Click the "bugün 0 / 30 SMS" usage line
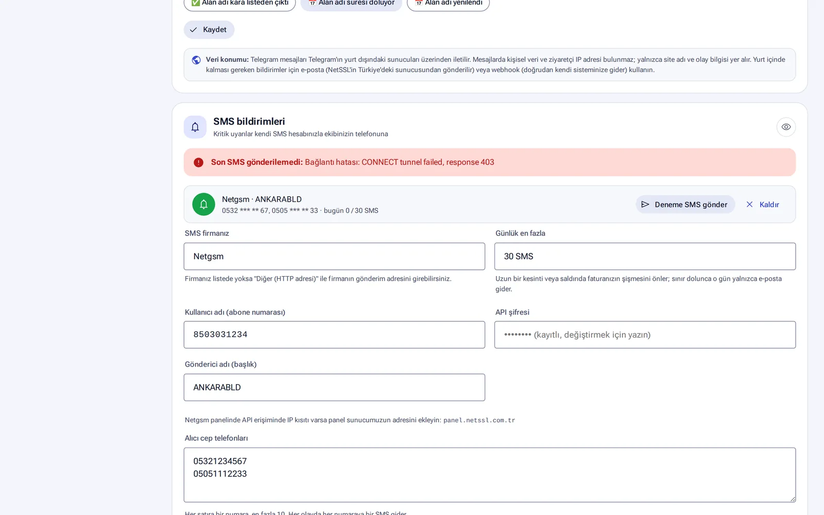The width and height of the screenshot is (824, 515). pos(351,211)
